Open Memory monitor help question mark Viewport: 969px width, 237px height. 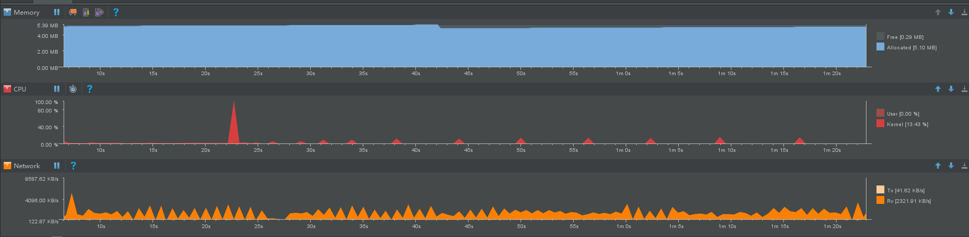click(x=116, y=12)
